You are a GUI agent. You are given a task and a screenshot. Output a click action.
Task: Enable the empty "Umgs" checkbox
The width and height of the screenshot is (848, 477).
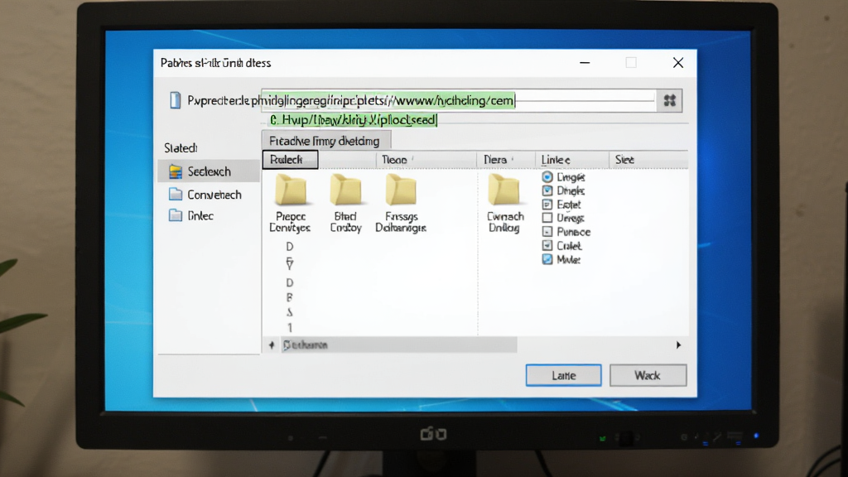click(547, 218)
